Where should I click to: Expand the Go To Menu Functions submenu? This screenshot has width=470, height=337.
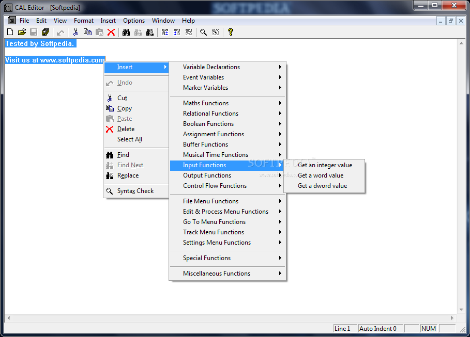pos(228,222)
